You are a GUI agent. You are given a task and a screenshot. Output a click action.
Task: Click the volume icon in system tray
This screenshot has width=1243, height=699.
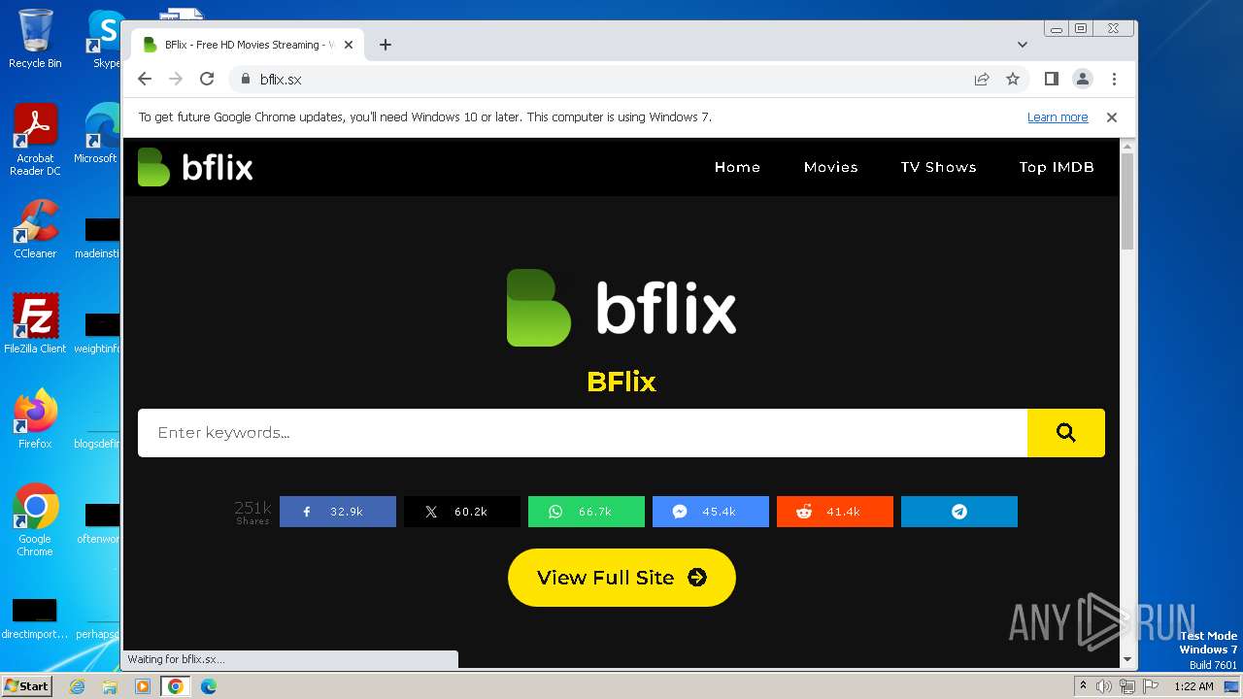pos(1104,686)
